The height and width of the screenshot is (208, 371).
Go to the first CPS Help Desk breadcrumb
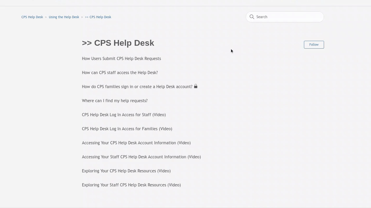tap(32, 17)
